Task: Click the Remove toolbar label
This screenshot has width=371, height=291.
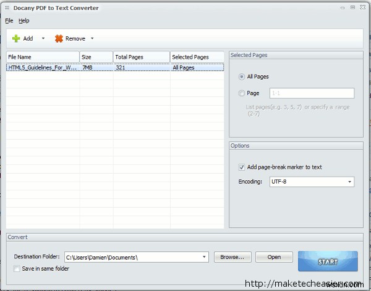Action: pos(75,38)
